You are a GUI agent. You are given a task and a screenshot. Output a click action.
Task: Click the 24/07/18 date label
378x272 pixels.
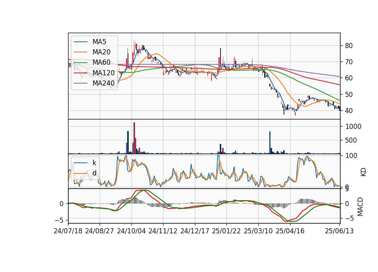68,231
